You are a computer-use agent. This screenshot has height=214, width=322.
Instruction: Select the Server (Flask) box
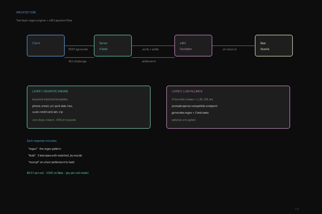pos(113,45)
